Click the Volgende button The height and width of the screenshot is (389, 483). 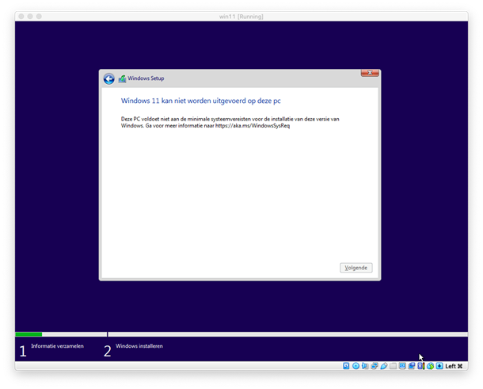tap(356, 268)
